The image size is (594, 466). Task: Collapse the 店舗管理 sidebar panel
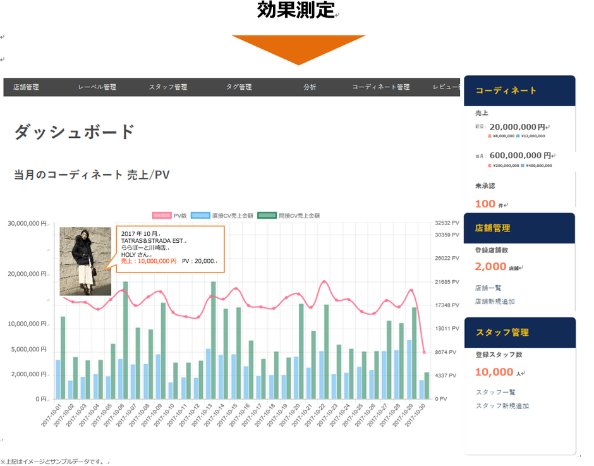(x=494, y=229)
